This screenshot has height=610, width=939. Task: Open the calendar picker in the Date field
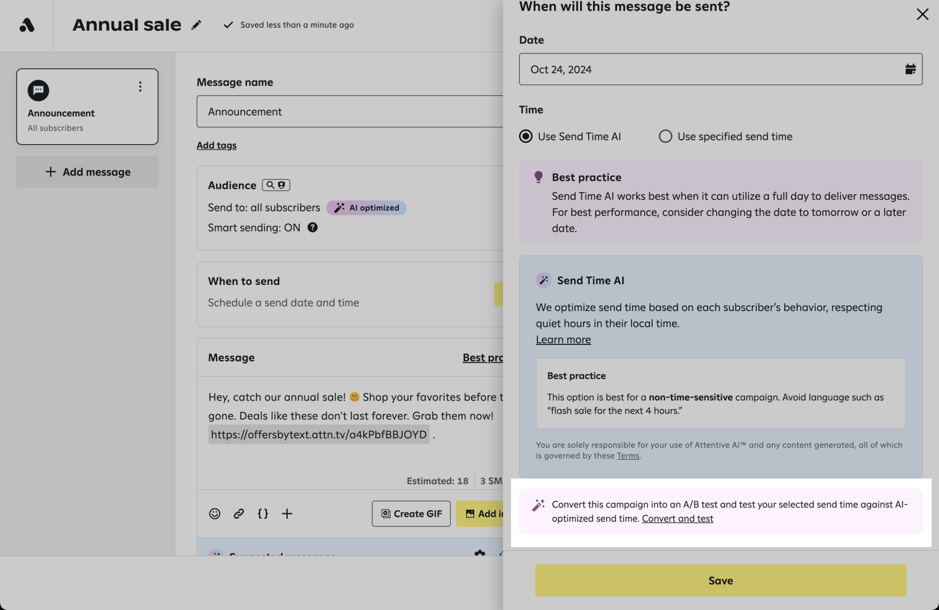[909, 68]
